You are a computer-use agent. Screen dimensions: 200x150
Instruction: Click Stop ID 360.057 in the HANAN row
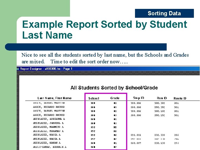tap(136, 143)
